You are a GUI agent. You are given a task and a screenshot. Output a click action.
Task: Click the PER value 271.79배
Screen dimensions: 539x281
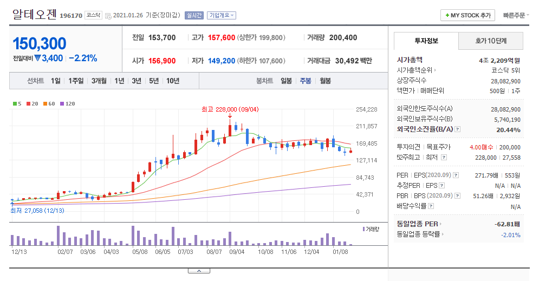tap(486, 175)
